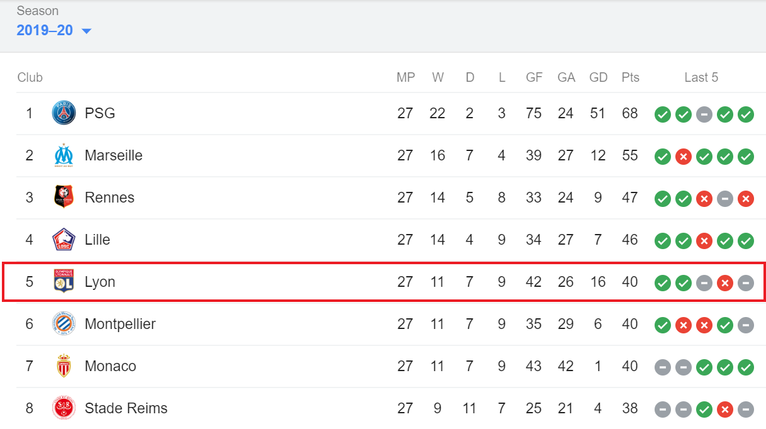
Task: Click the Montpellier club logo
Action: pos(64,324)
